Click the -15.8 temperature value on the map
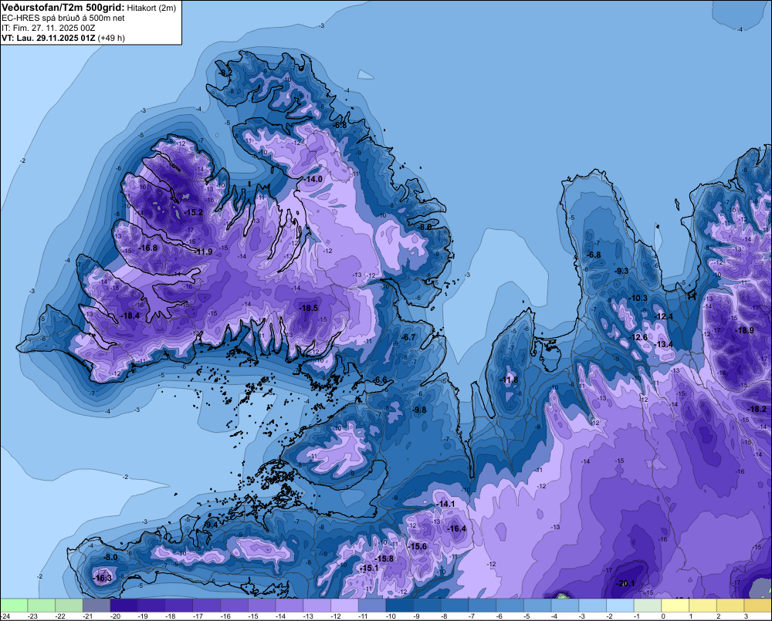772x621 pixels. (x=384, y=559)
